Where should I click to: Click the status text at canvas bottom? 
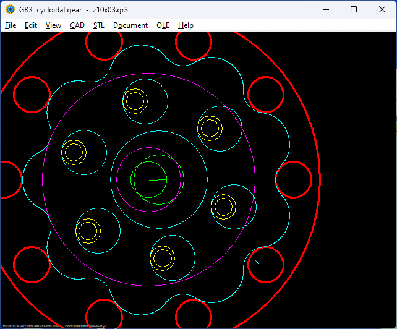click(x=56, y=325)
